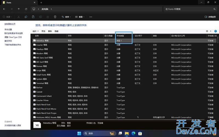The height and width of the screenshot is (137, 219).
Task: Click the computer icon in address bar
Action: coord(34,9)
